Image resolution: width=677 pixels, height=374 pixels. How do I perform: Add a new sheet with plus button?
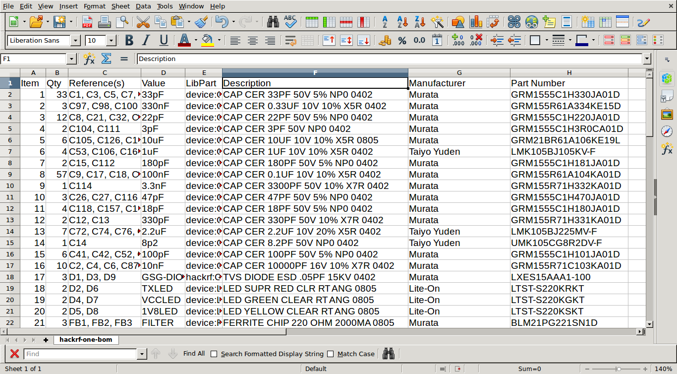(46, 340)
